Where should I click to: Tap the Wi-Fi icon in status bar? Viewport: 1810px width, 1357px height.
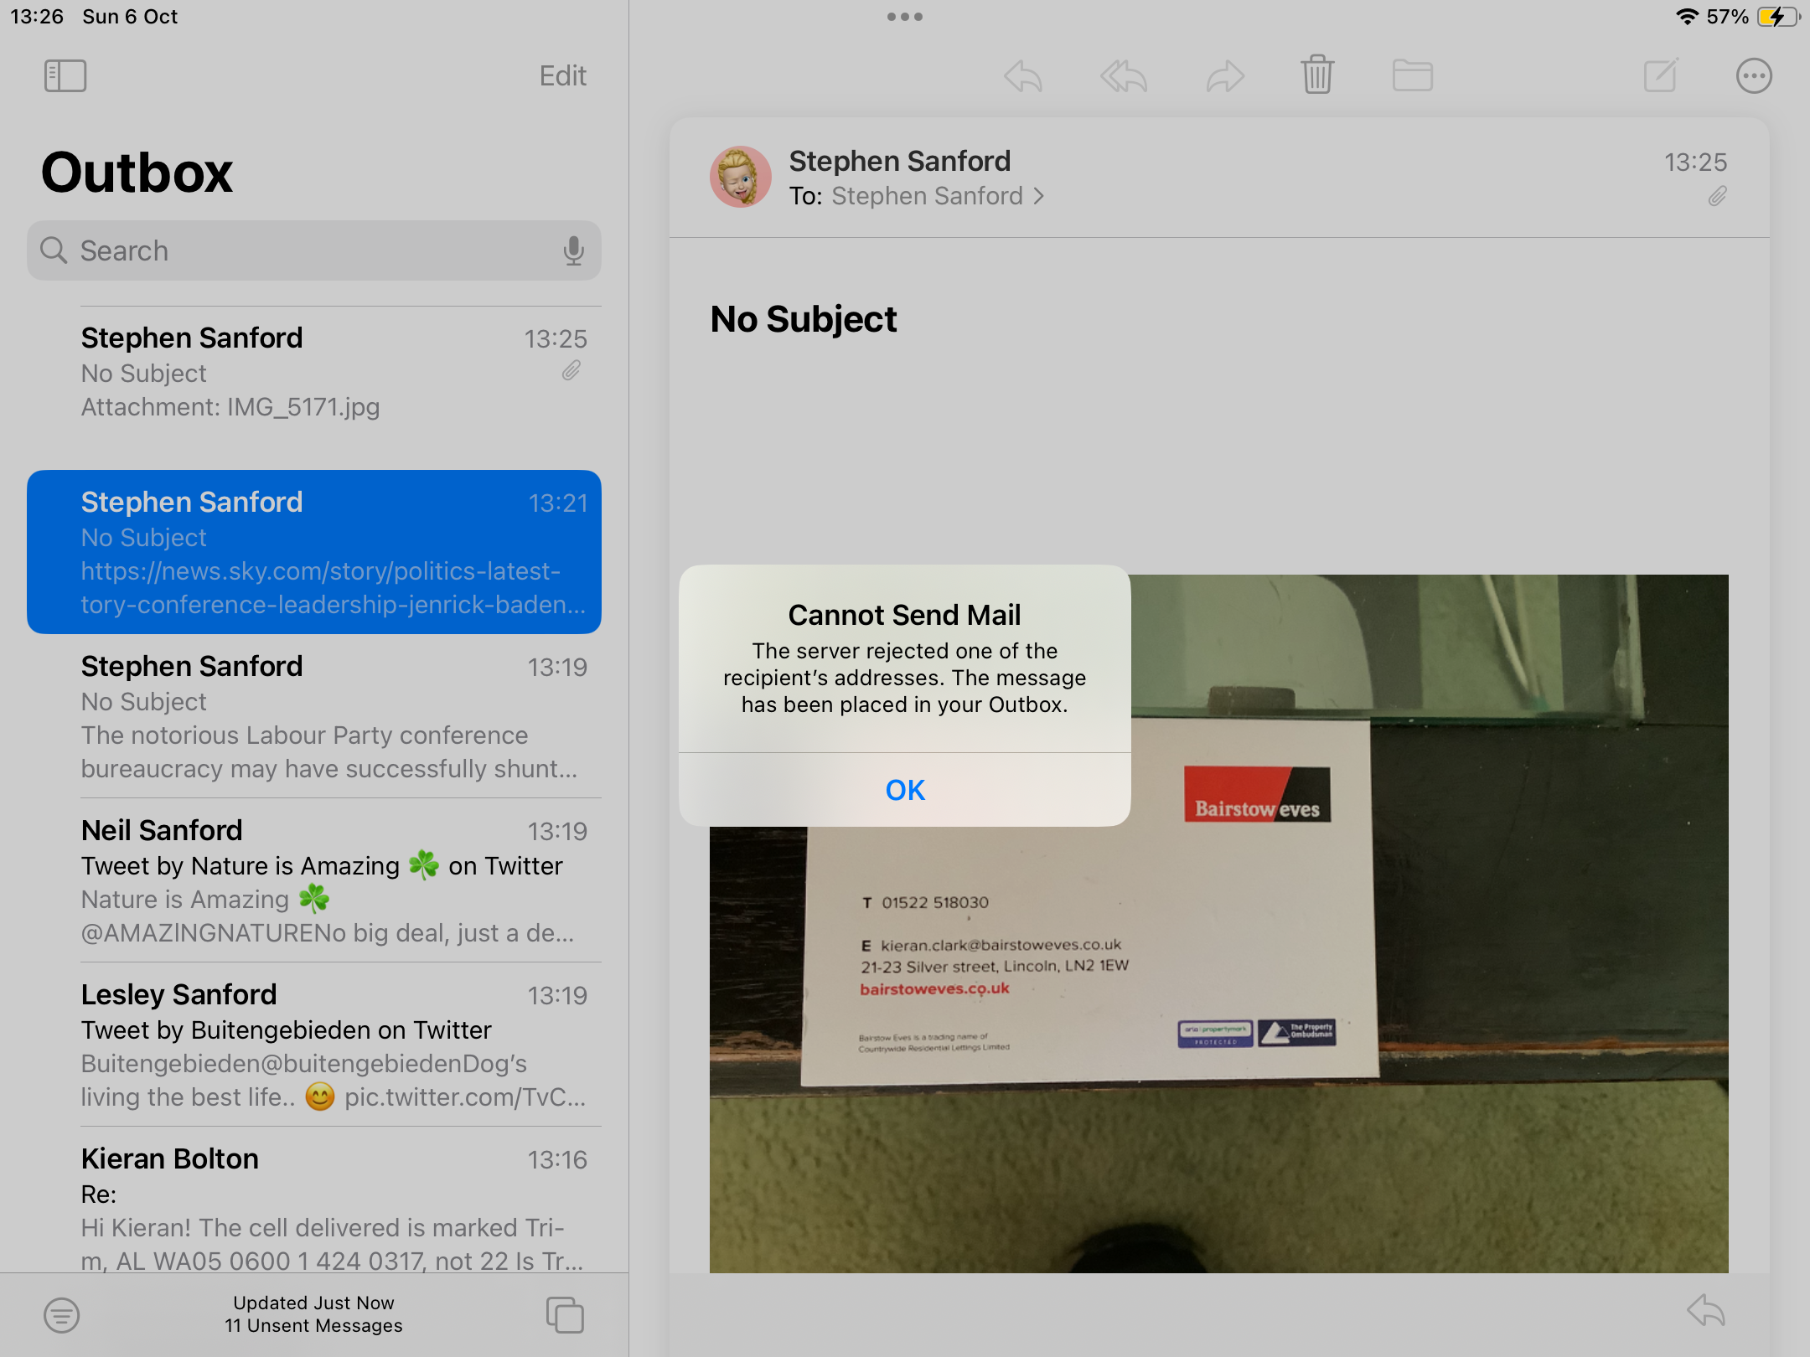tap(1687, 17)
